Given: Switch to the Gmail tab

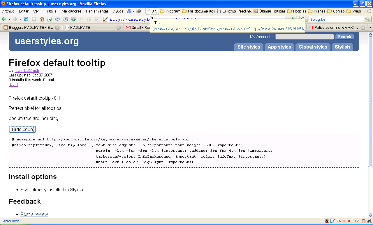Looking at the screenshot, I should click(x=137, y=27).
